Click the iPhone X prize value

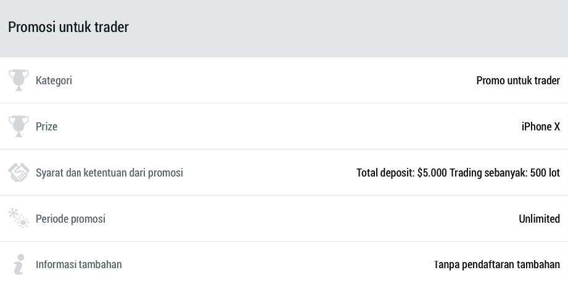(540, 127)
